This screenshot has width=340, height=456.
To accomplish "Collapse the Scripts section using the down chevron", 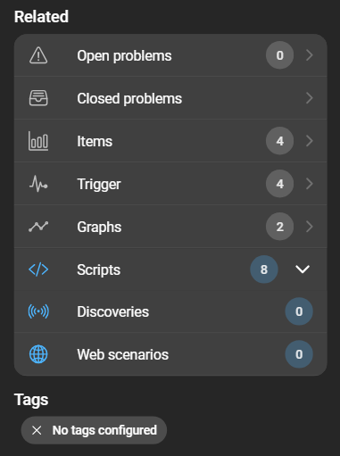I will pyautogui.click(x=303, y=269).
